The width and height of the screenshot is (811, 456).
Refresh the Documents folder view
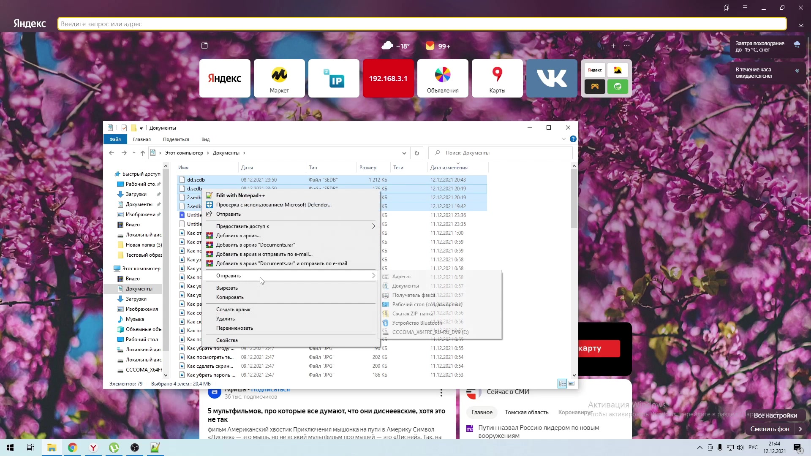416,153
